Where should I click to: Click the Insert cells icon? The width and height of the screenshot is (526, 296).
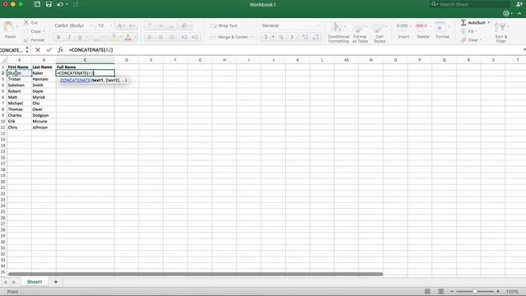point(402,26)
